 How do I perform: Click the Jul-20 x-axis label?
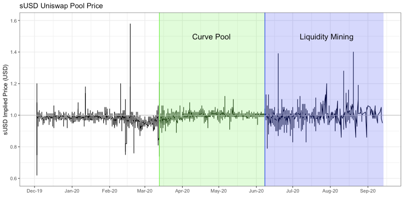[293, 191]
